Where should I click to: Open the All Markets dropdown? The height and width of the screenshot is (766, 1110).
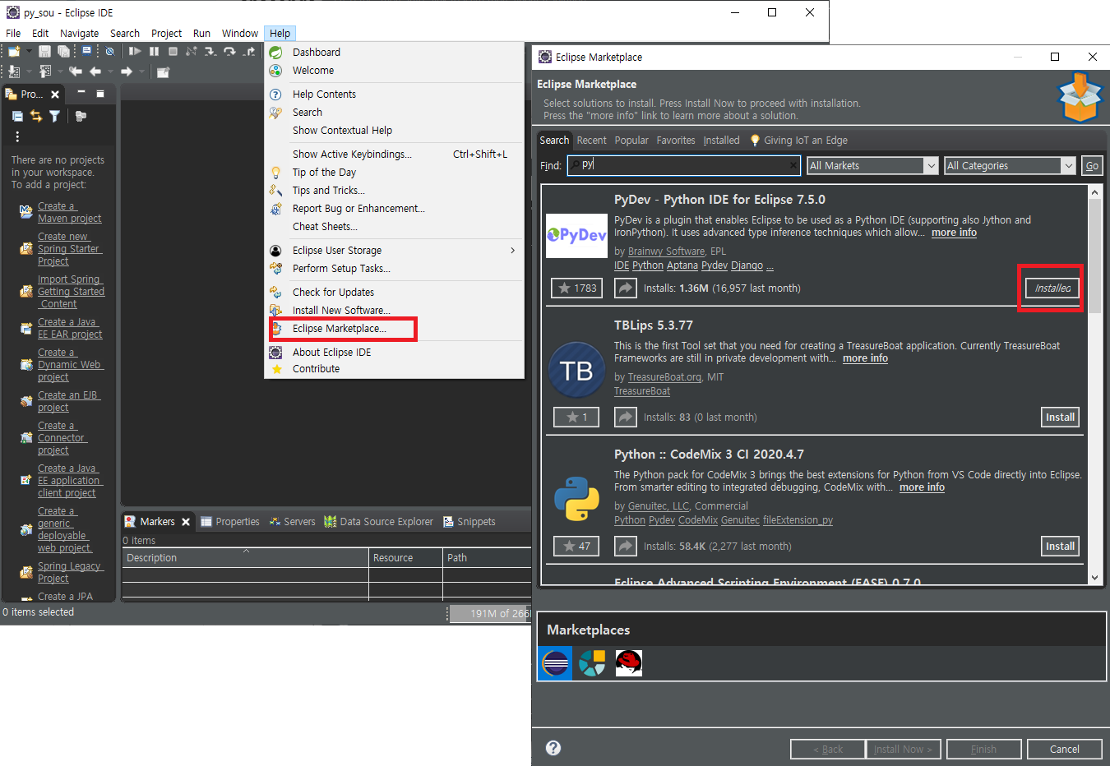(872, 165)
